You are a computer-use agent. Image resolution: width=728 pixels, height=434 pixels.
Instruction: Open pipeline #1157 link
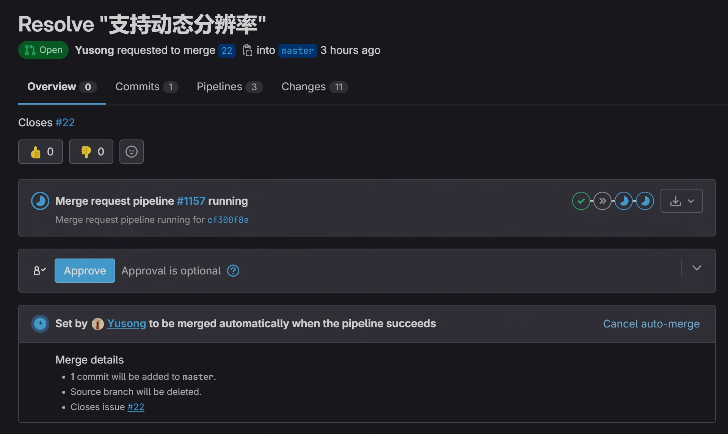[191, 201]
